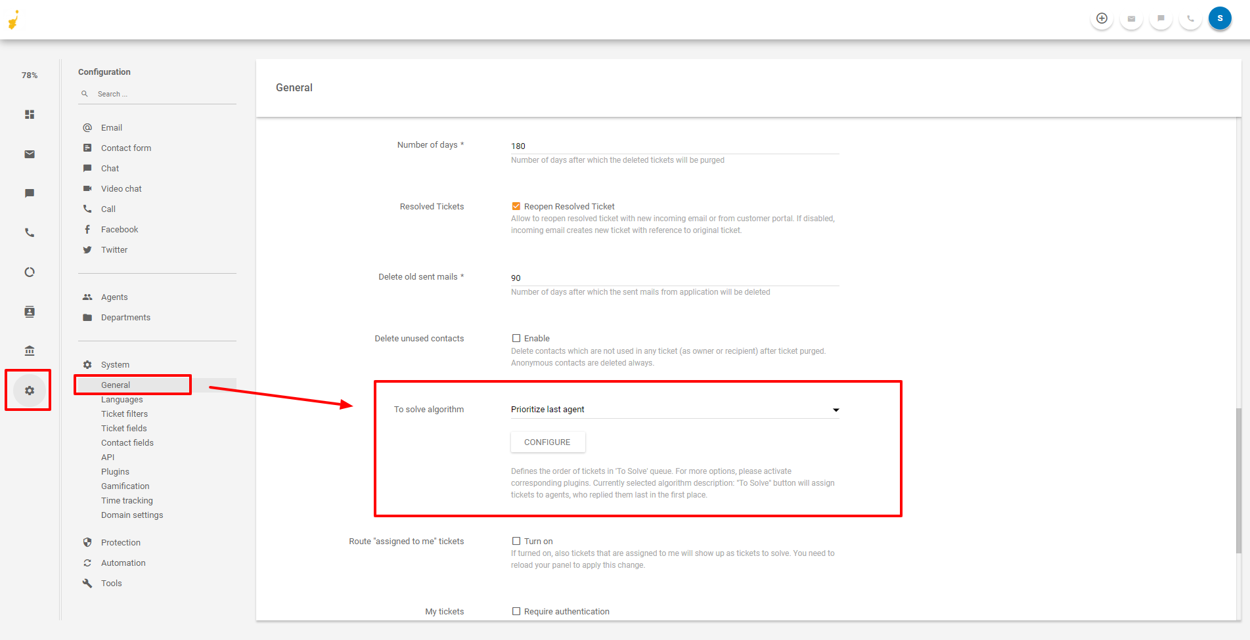This screenshot has height=640, width=1250.
Task: Click the Tools wrench icon
Action: (87, 583)
